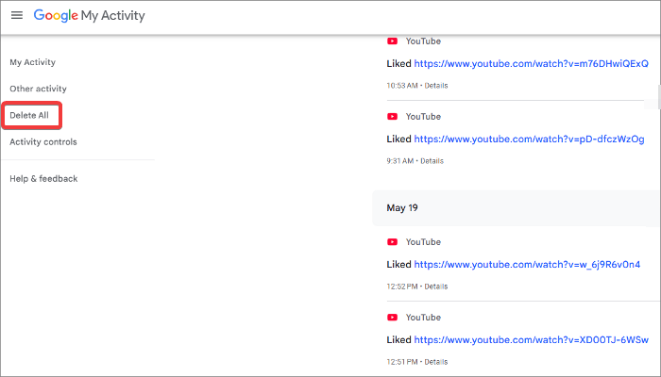
Task: Open liked video link ending XD0OTJ-6WSw
Action: click(531, 339)
